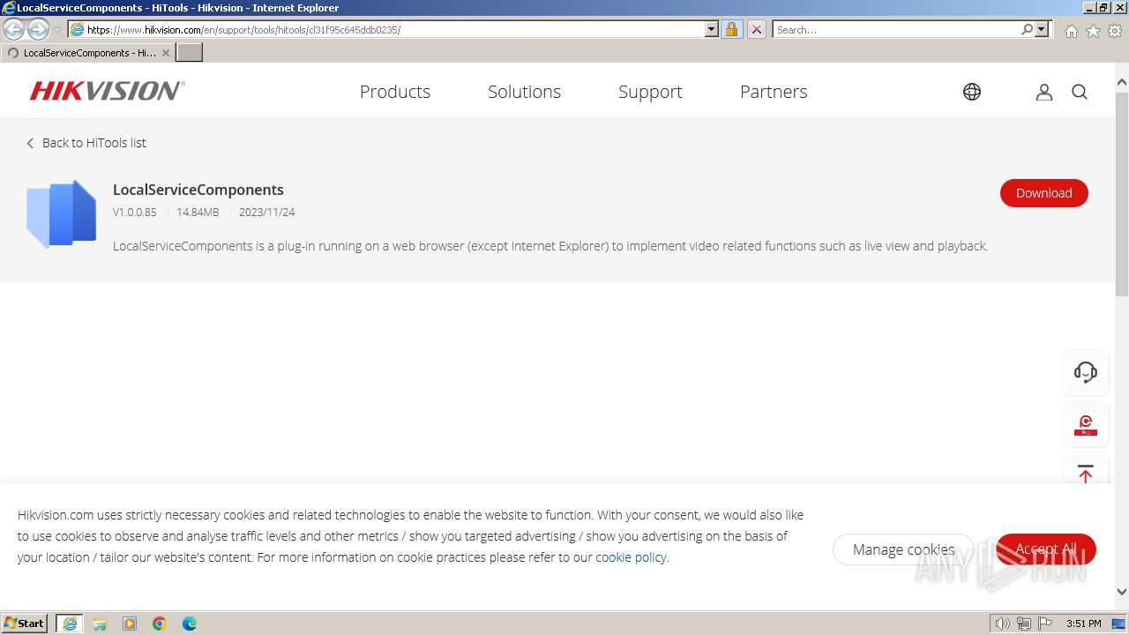Click the red Download button
Screen dimensions: 1129x635
[x=1044, y=193]
